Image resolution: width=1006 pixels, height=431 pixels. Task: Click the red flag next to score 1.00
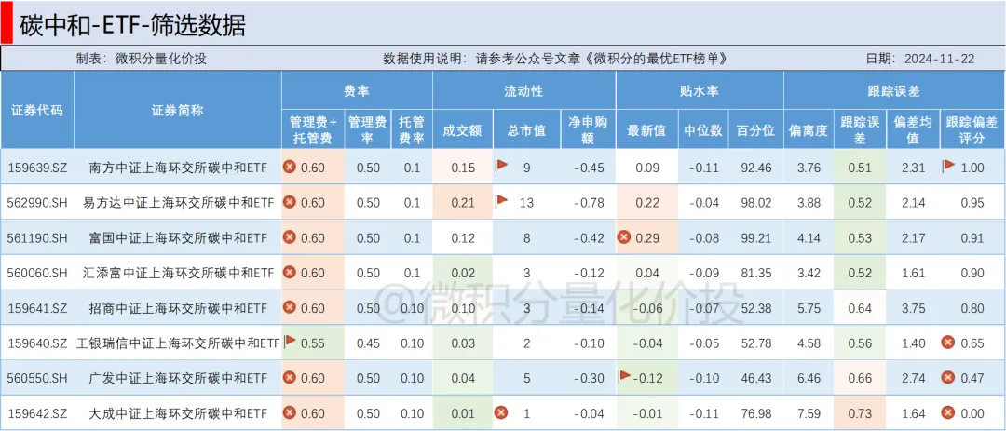tap(949, 167)
